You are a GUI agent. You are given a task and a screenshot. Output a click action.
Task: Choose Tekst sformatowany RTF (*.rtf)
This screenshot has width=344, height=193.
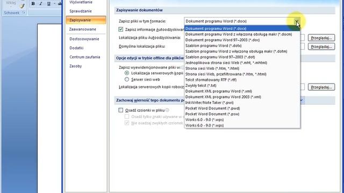click(x=242, y=80)
